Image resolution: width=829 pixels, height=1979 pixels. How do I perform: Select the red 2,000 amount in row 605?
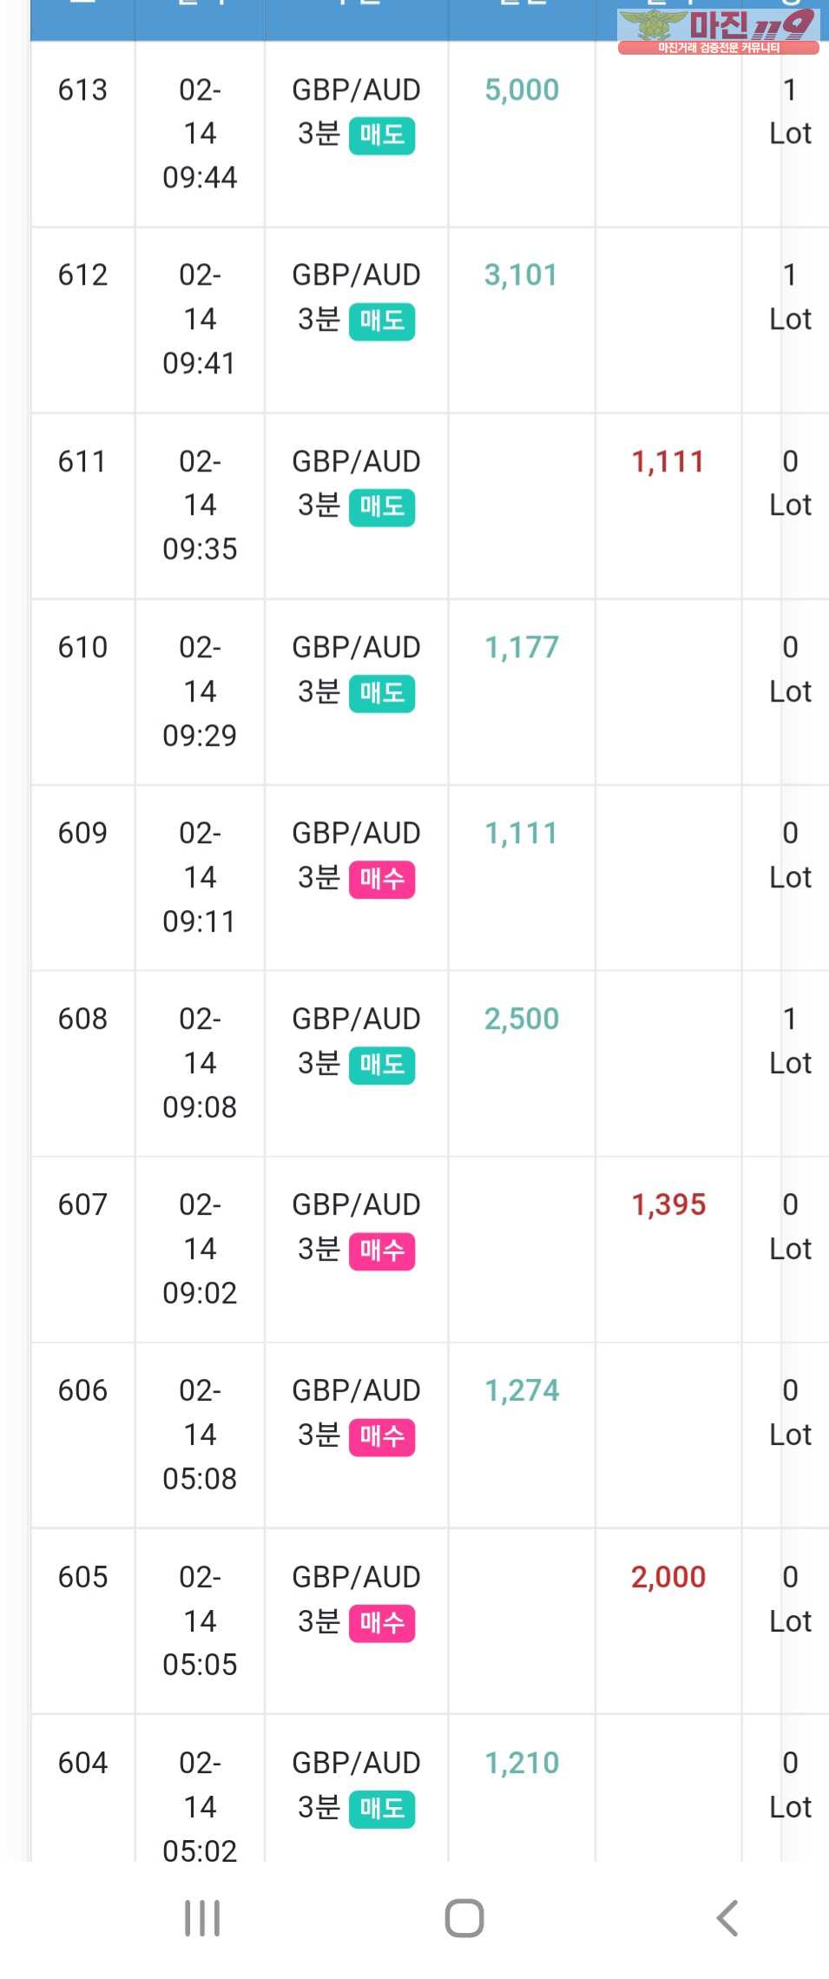(668, 1576)
